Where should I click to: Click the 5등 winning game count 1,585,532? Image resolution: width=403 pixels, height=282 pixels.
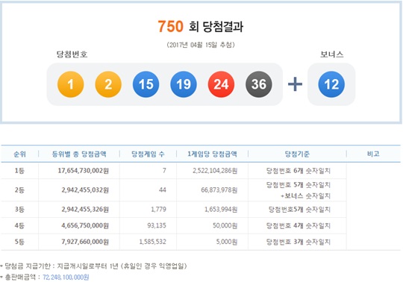point(153,242)
